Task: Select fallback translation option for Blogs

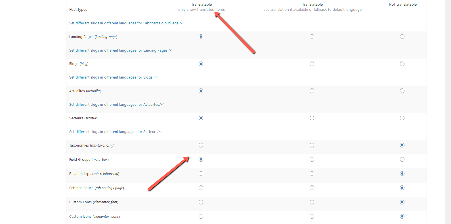Action: [x=312, y=64]
